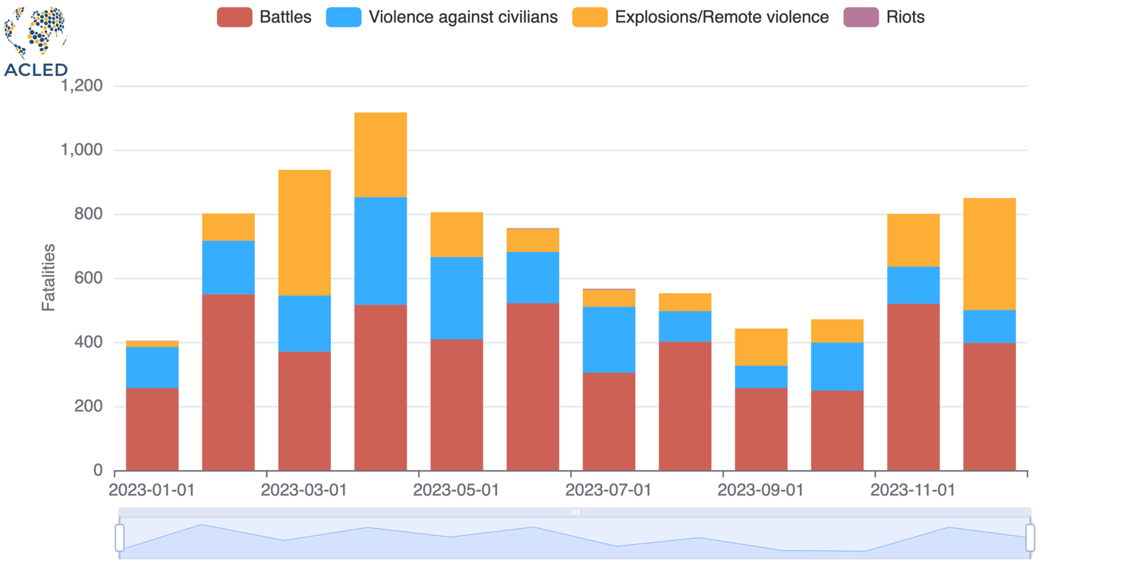Click the top grip of the zoom slider
The image size is (1142, 570).
(x=574, y=512)
